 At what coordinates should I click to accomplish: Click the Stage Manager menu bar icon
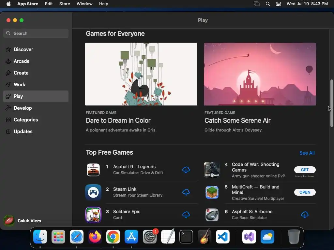tap(256, 4)
